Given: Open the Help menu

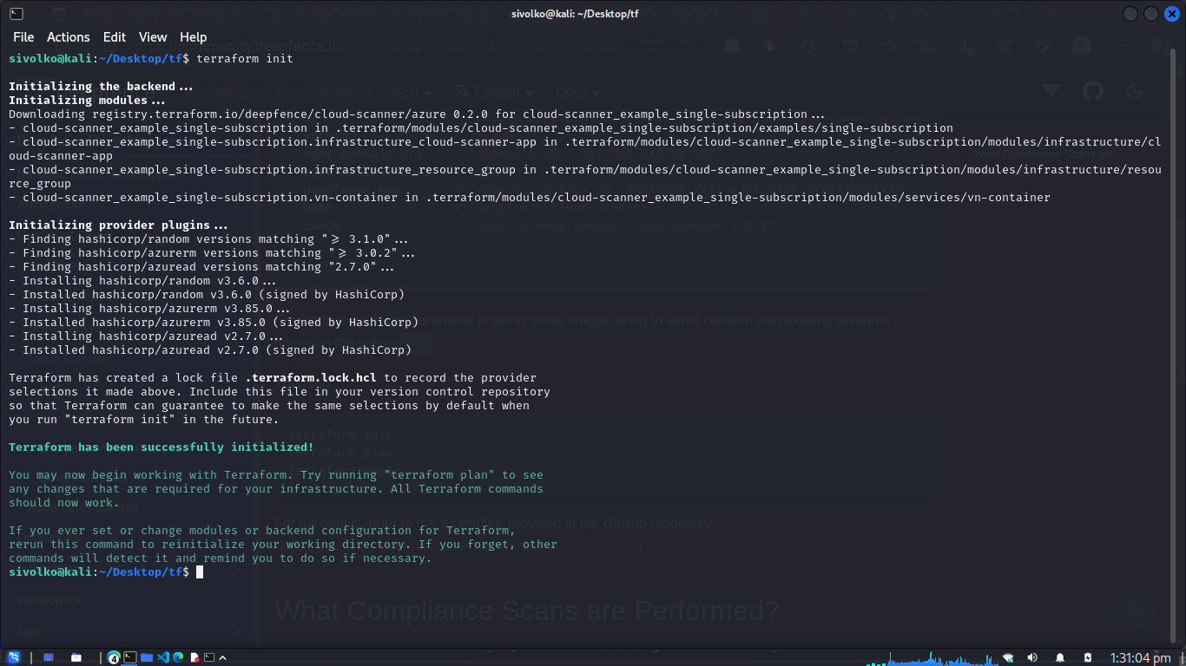Looking at the screenshot, I should [194, 36].
